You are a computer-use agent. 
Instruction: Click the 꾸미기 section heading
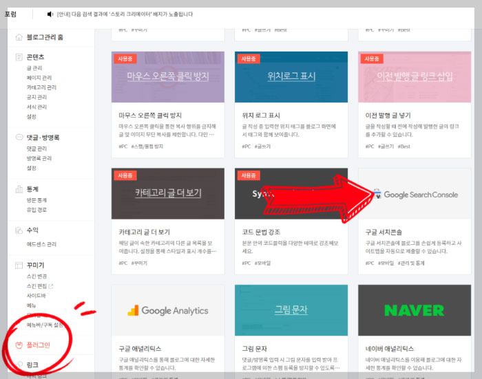35,265
